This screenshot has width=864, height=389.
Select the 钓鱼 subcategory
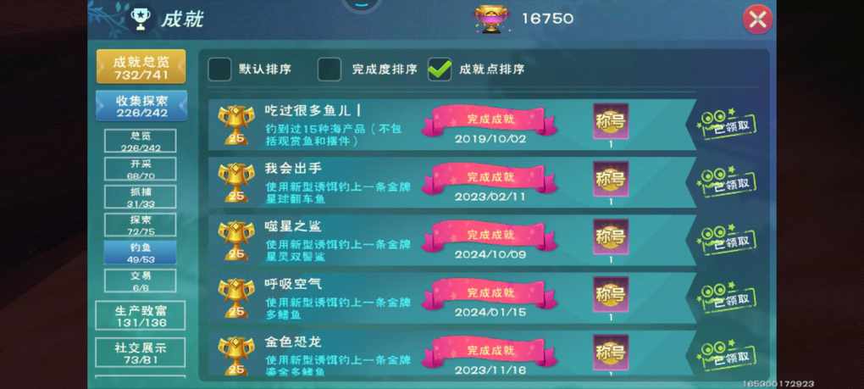141,253
